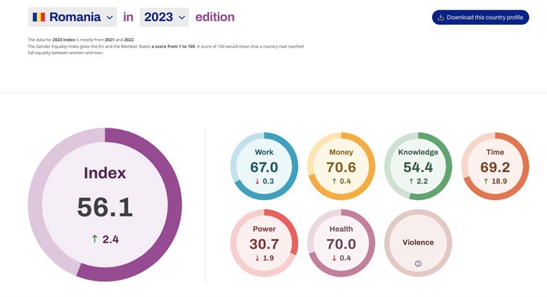Click the green up arrow in Time circle
Viewport: 547px width, 297px height.
[x=485, y=182]
